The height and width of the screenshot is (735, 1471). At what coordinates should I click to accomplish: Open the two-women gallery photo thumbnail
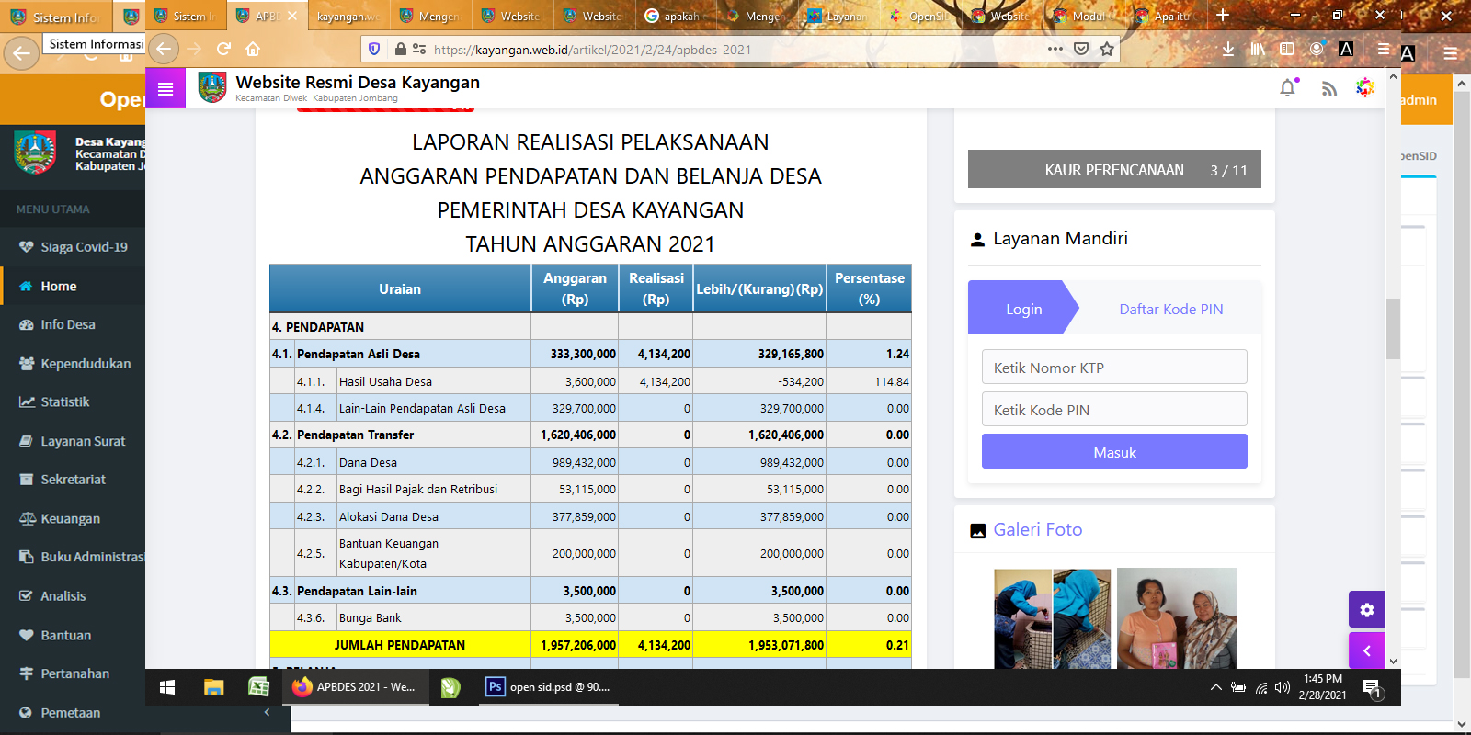[1176, 617]
